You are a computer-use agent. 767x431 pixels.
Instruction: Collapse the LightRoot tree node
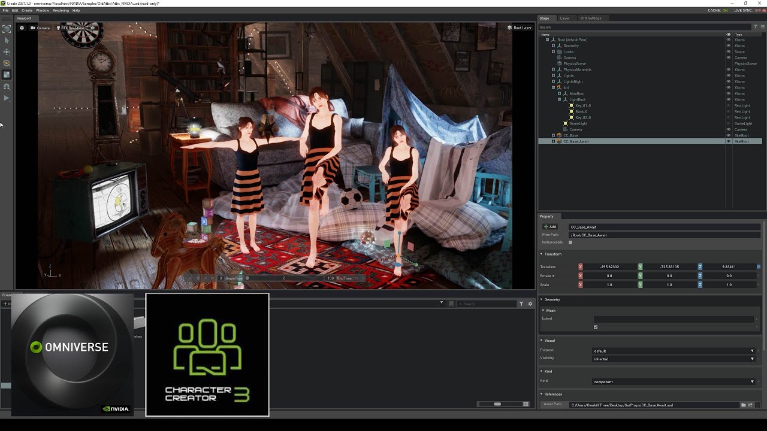559,99
